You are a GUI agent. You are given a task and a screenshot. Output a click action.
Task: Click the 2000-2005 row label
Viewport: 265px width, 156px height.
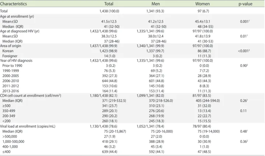tap(11, 76)
